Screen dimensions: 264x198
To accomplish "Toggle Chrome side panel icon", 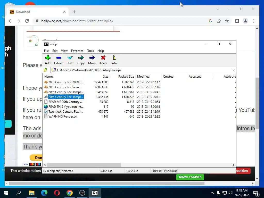I will coord(237,21).
